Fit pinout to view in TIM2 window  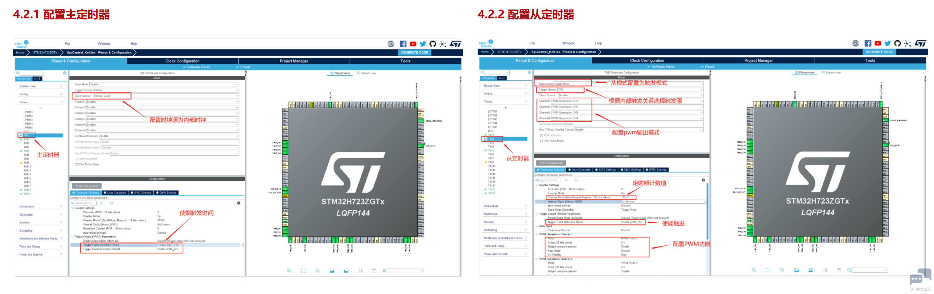[768, 270]
